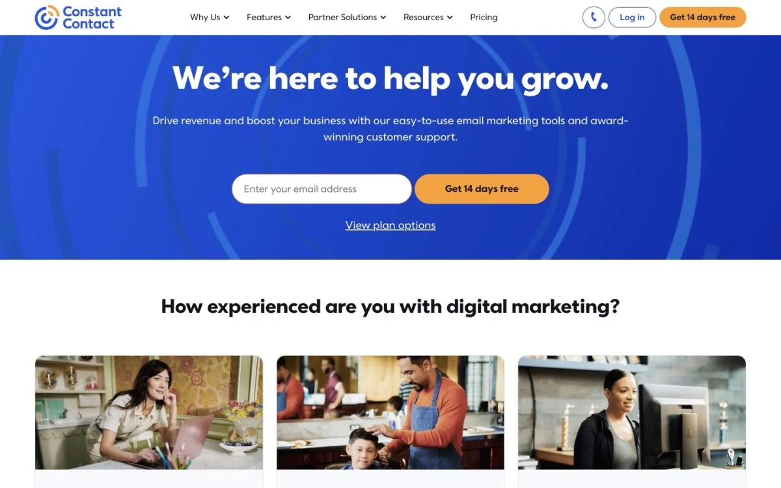Open the Resources dropdown
The height and width of the screenshot is (488, 781).
tap(428, 18)
